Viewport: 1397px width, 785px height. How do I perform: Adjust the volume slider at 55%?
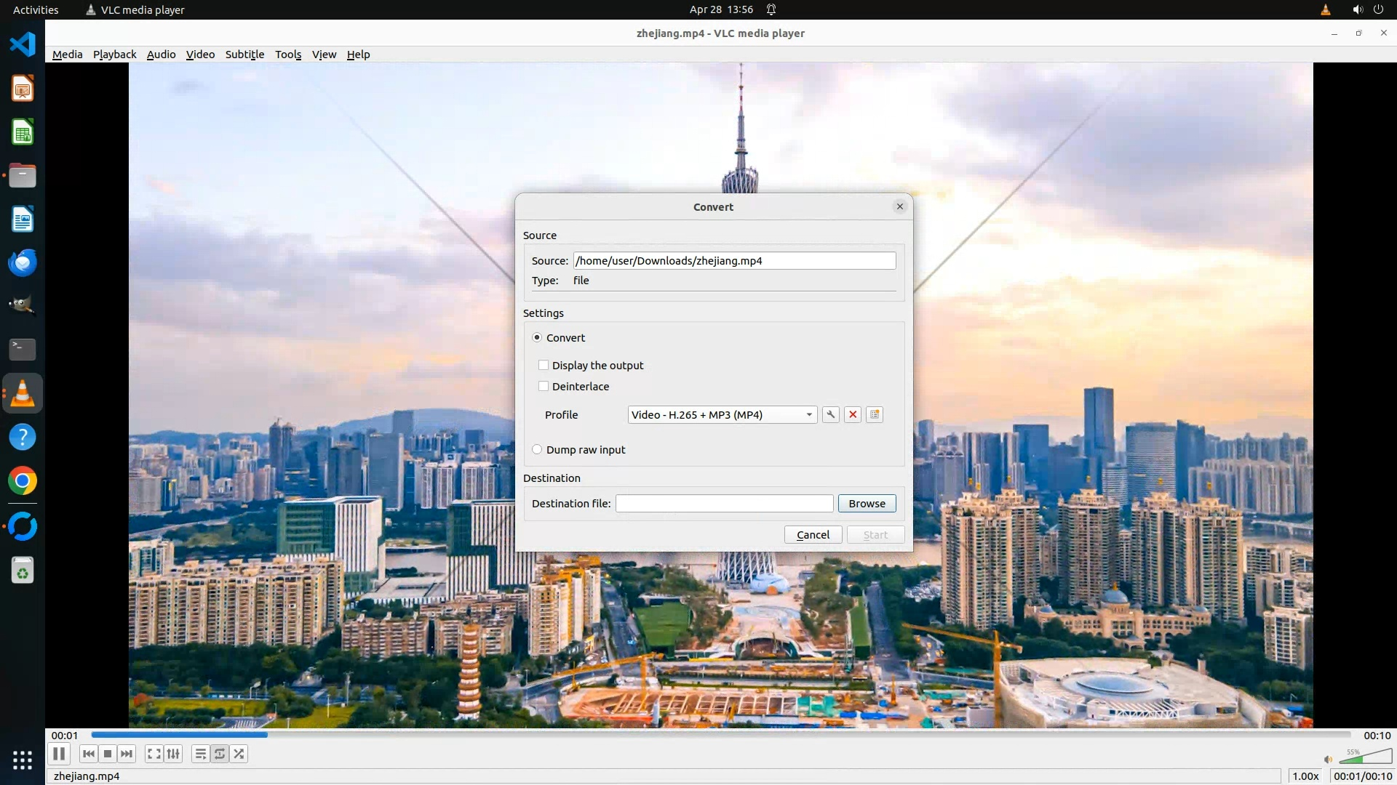1364,758
